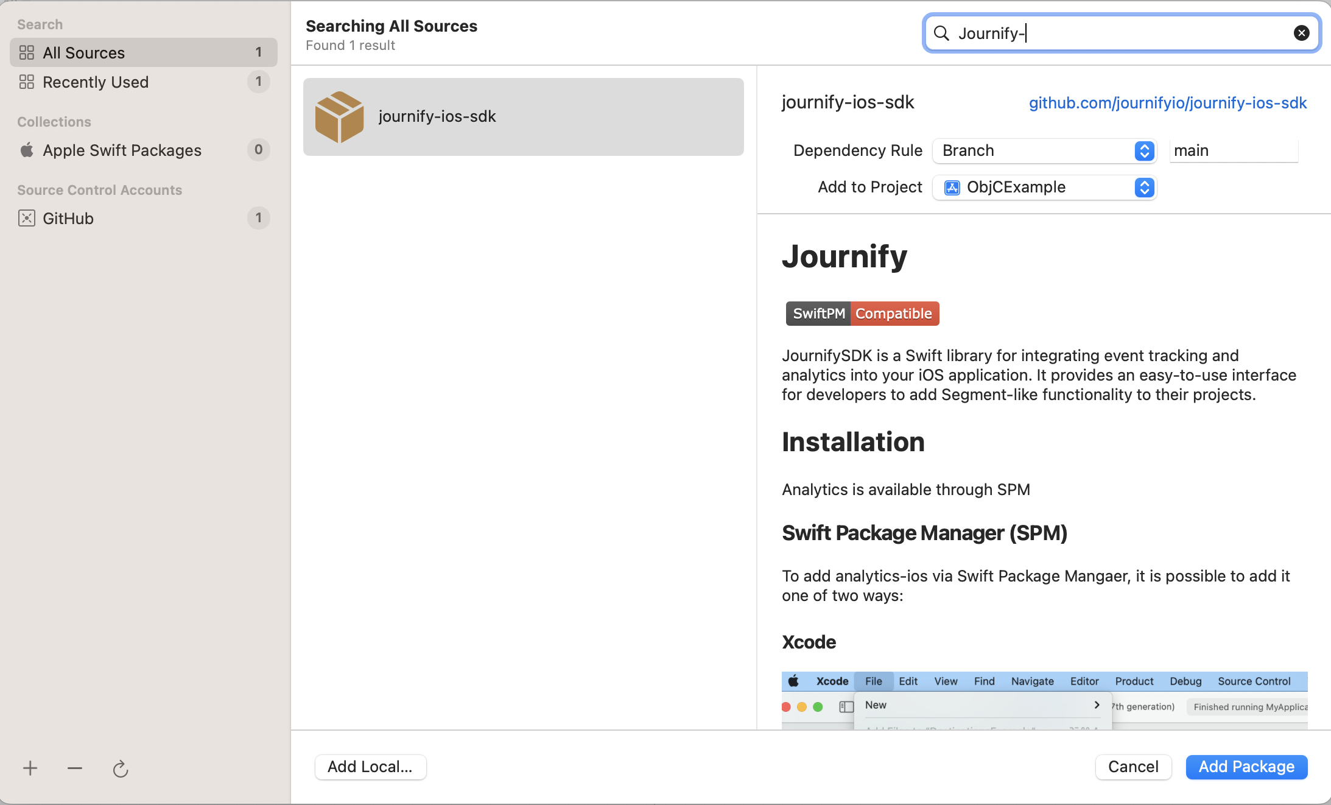Click the minus icon to remove source
1331x805 pixels.
[75, 768]
